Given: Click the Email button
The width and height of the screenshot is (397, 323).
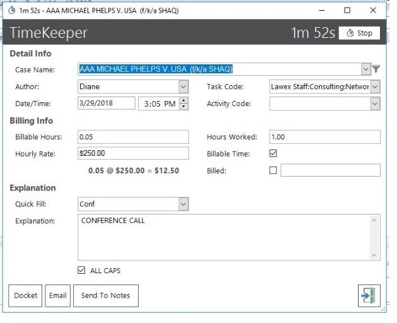Looking at the screenshot, I should (58, 296).
